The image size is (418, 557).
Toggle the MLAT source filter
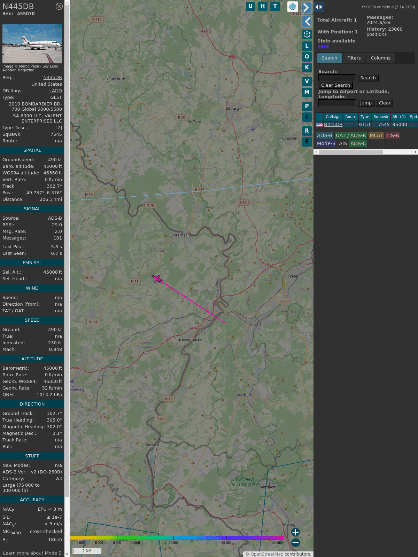[376, 136]
